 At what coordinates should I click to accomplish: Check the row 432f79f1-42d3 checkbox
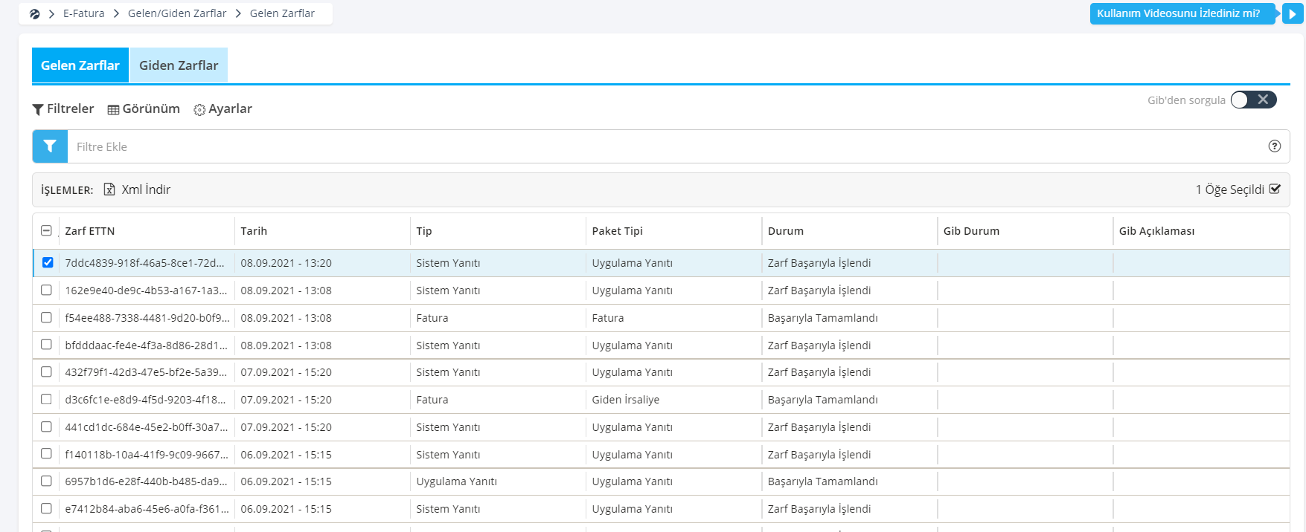click(x=46, y=372)
